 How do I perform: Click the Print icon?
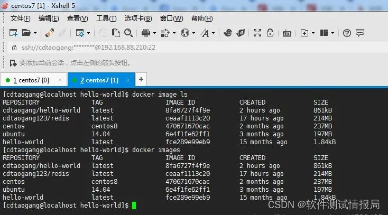point(146,33)
